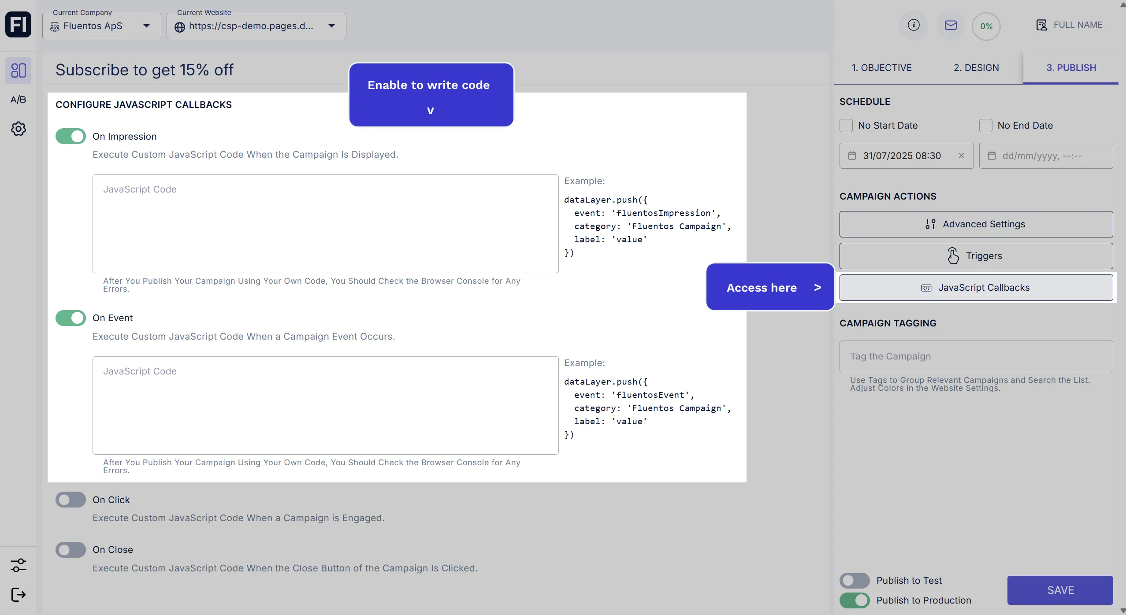This screenshot has width=1126, height=615.
Task: Check the No End Date checkbox
Action: [x=986, y=126]
